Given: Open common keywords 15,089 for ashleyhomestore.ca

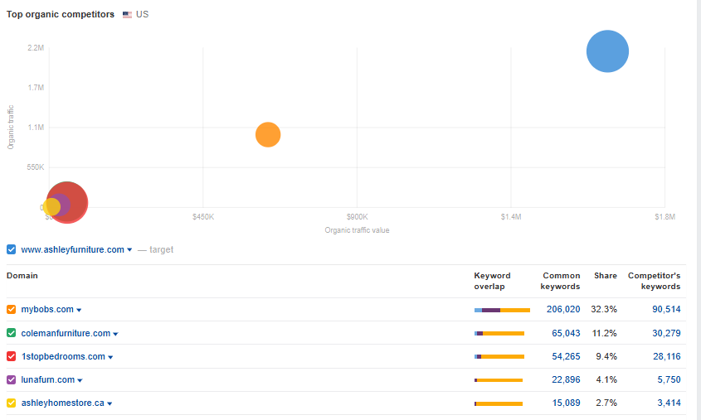Looking at the screenshot, I should [566, 403].
